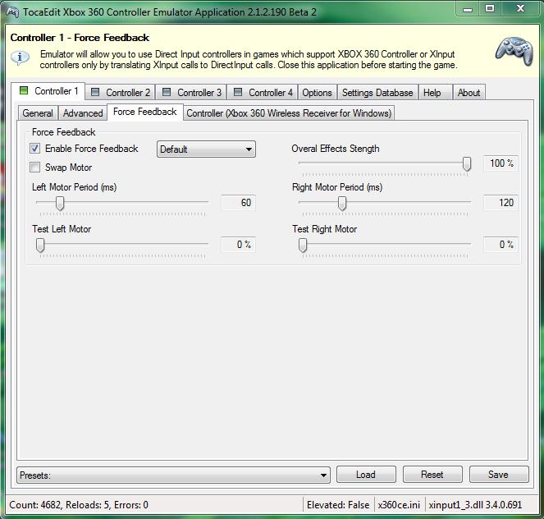544x519 pixels.
Task: Open the force feedback type Default dropdown
Action: coord(206,149)
